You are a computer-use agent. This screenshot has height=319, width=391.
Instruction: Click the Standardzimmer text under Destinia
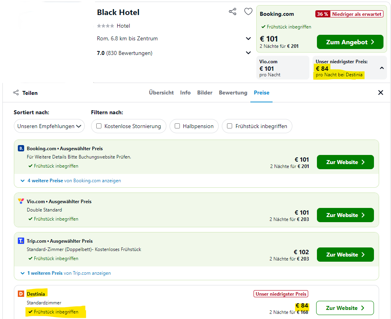click(44, 303)
